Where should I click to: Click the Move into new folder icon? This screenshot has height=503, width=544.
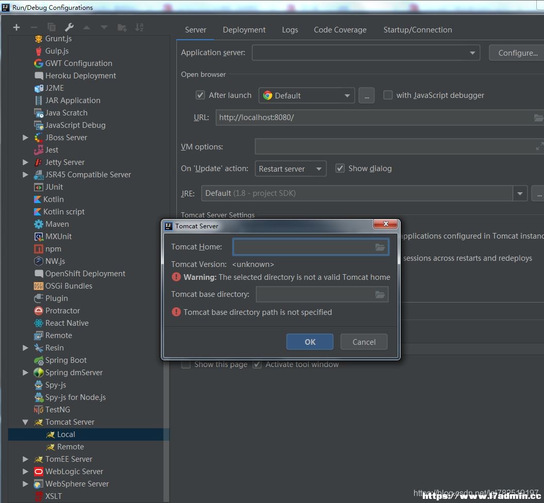pyautogui.click(x=122, y=27)
